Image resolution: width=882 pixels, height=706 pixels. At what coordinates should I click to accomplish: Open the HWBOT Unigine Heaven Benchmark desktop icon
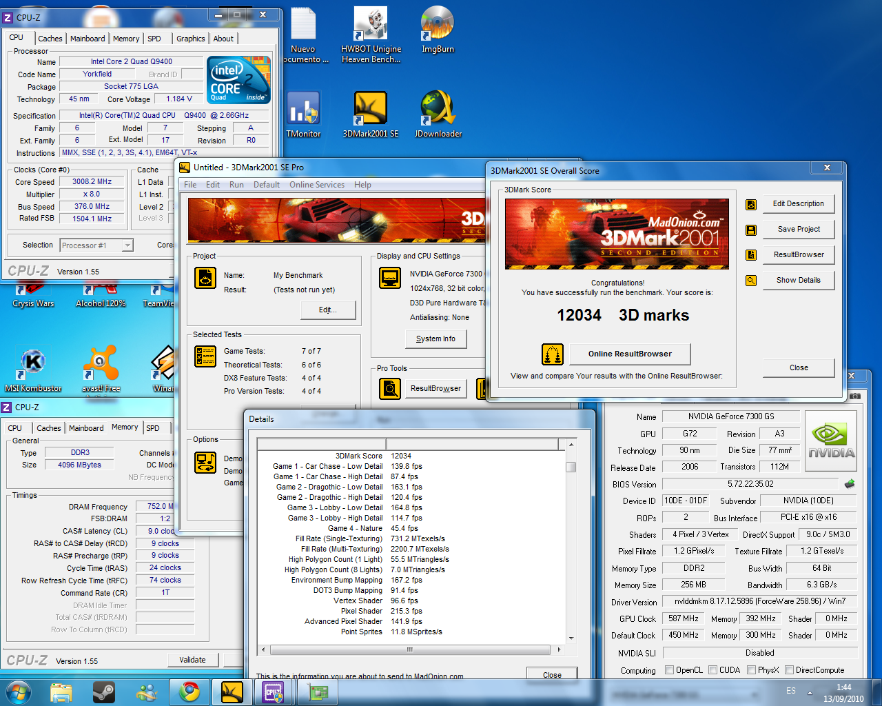[x=371, y=34]
